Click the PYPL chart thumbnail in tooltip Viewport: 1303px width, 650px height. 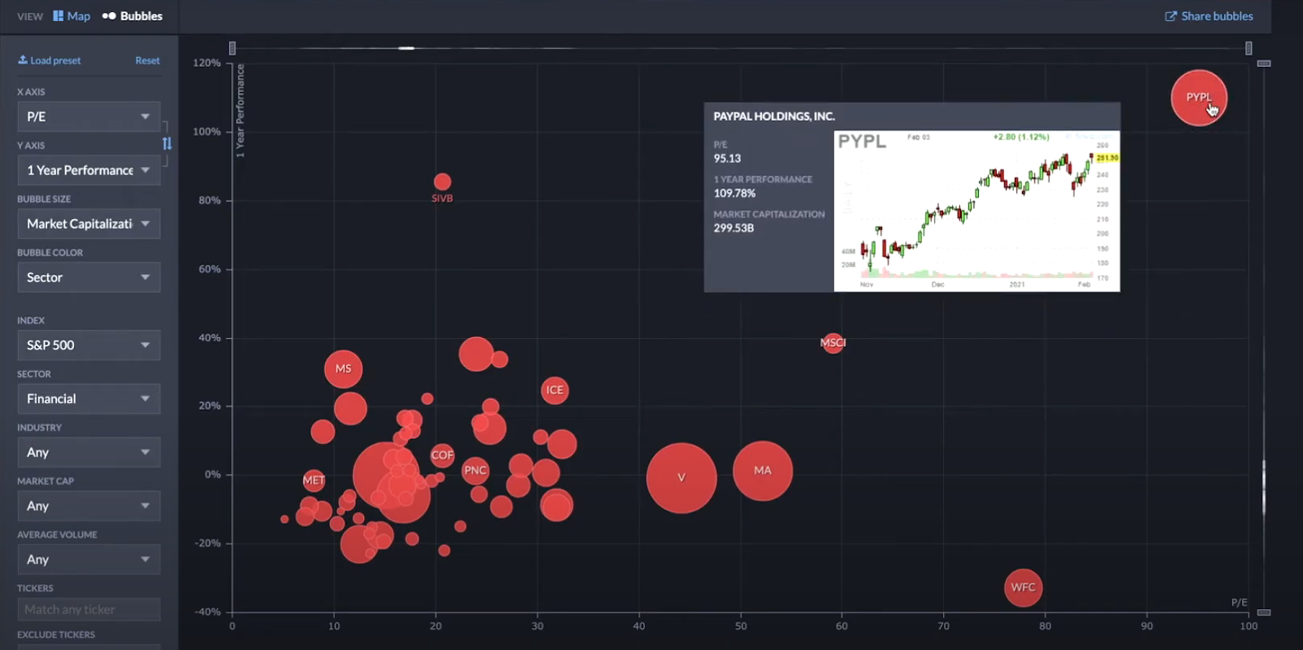[x=977, y=211]
